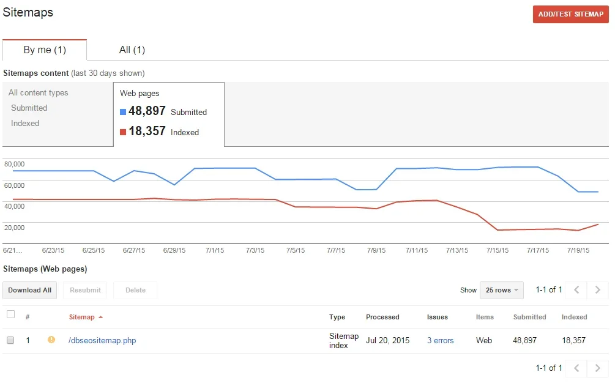This screenshot has height=383, width=615.
Task: Click the Sitemap index type cell
Action: (x=344, y=341)
